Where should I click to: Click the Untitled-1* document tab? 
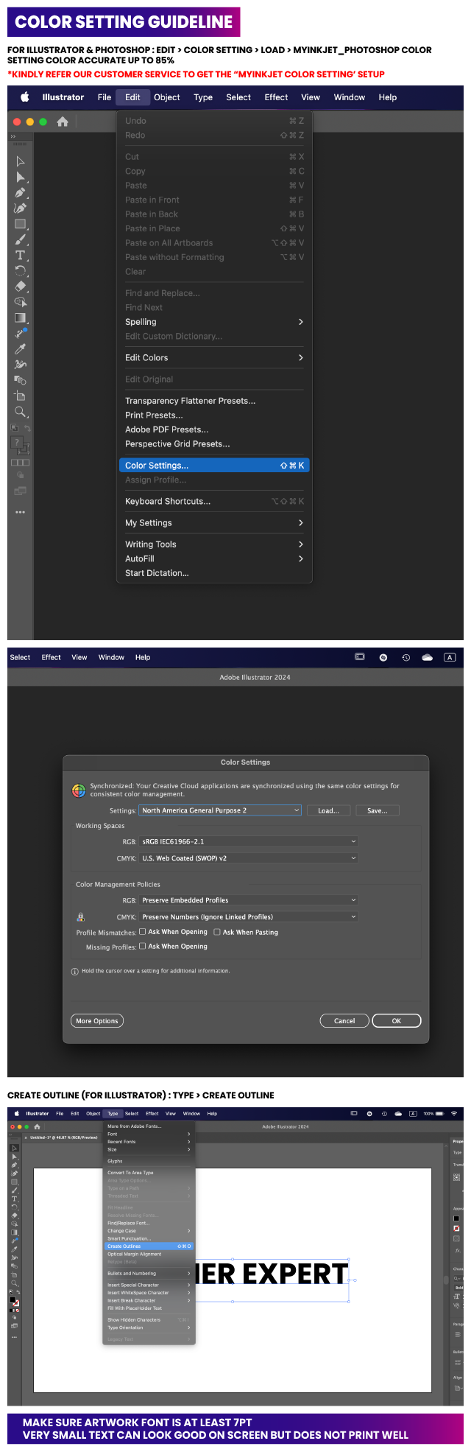[x=62, y=1137]
